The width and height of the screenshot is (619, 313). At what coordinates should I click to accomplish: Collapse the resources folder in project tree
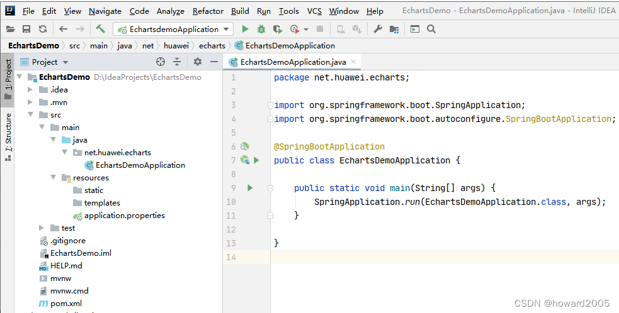tap(53, 178)
